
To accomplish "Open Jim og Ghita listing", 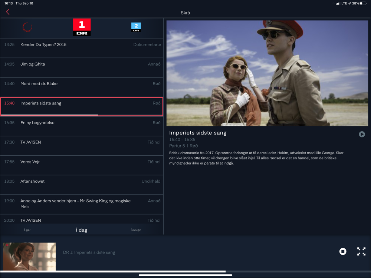I will (82, 68).
